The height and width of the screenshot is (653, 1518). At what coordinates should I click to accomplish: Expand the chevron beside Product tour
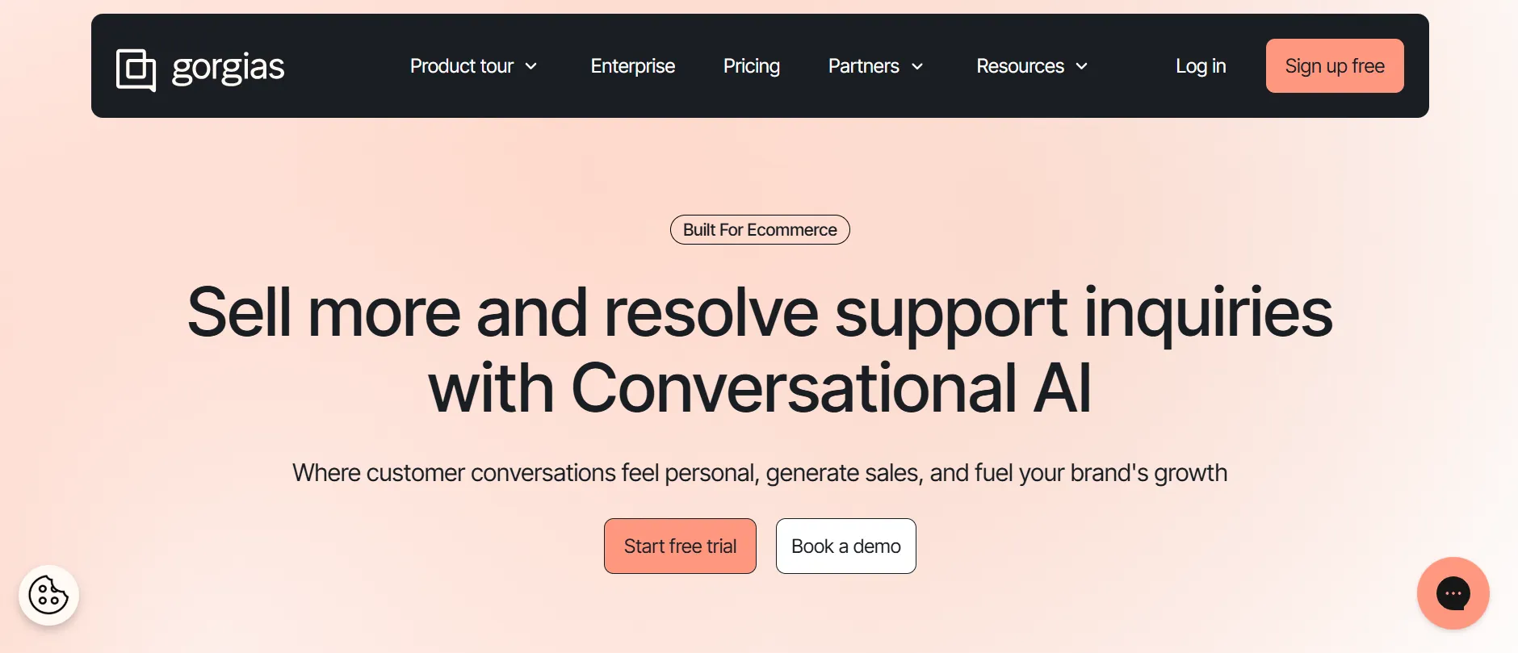[x=531, y=66]
